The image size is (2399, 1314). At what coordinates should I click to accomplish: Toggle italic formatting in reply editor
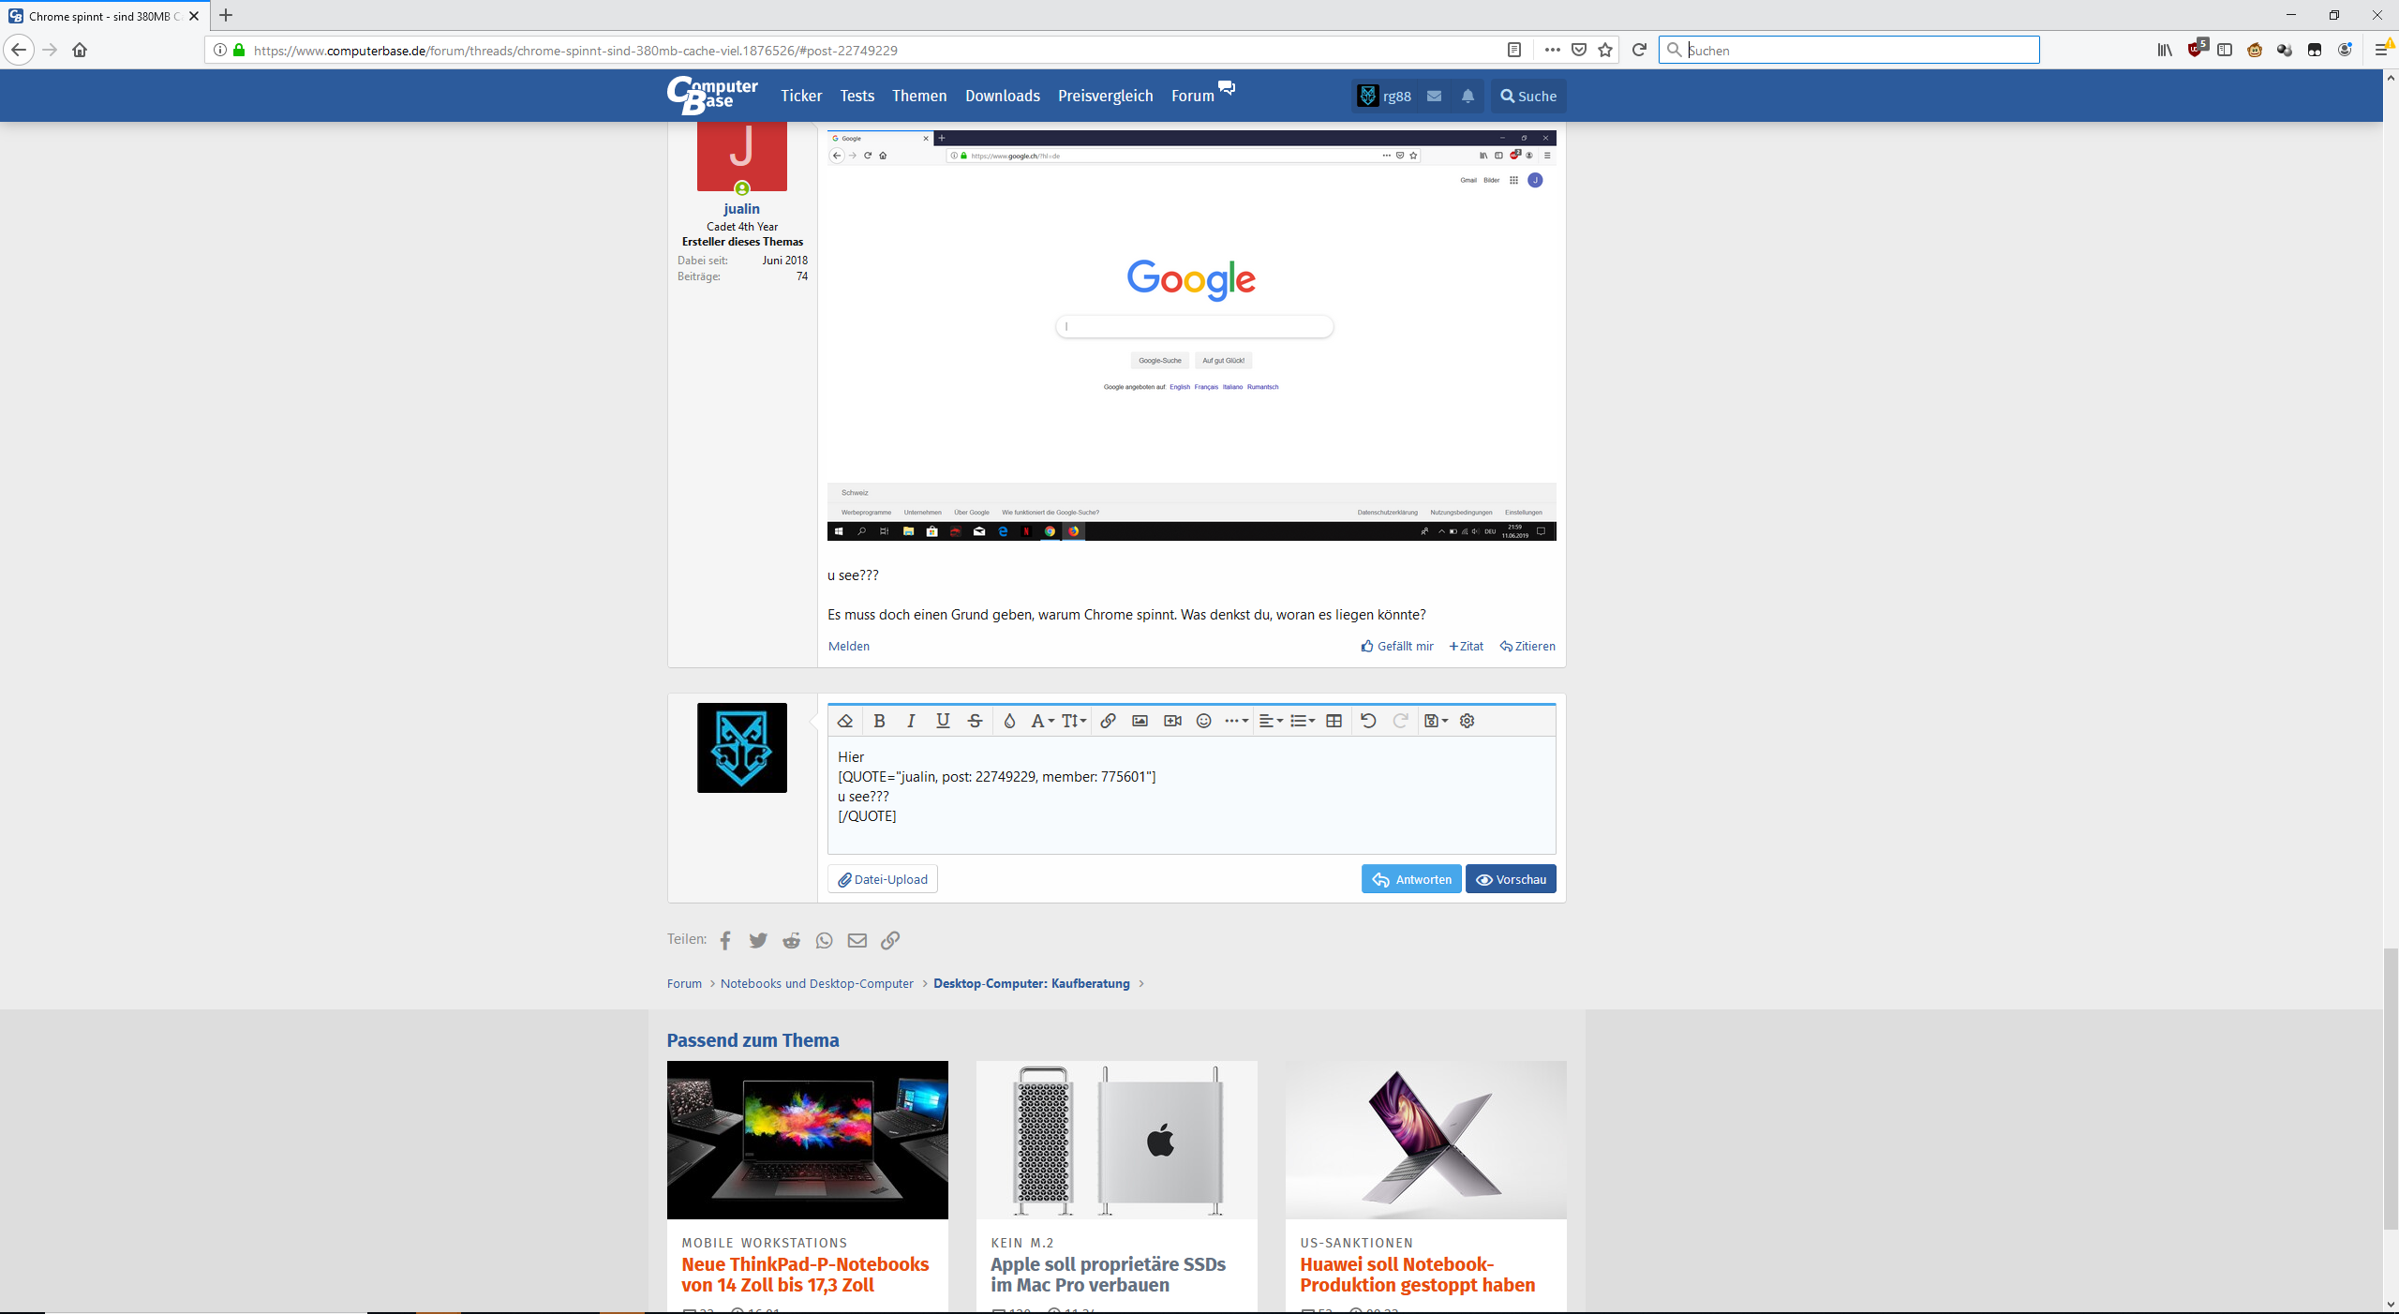[911, 721]
